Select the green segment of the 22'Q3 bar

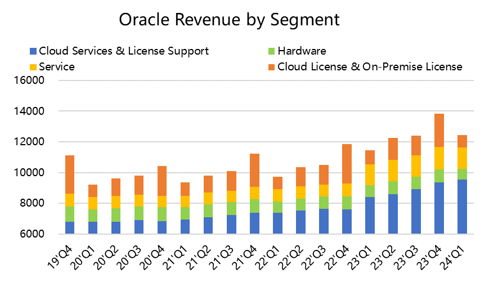324,203
